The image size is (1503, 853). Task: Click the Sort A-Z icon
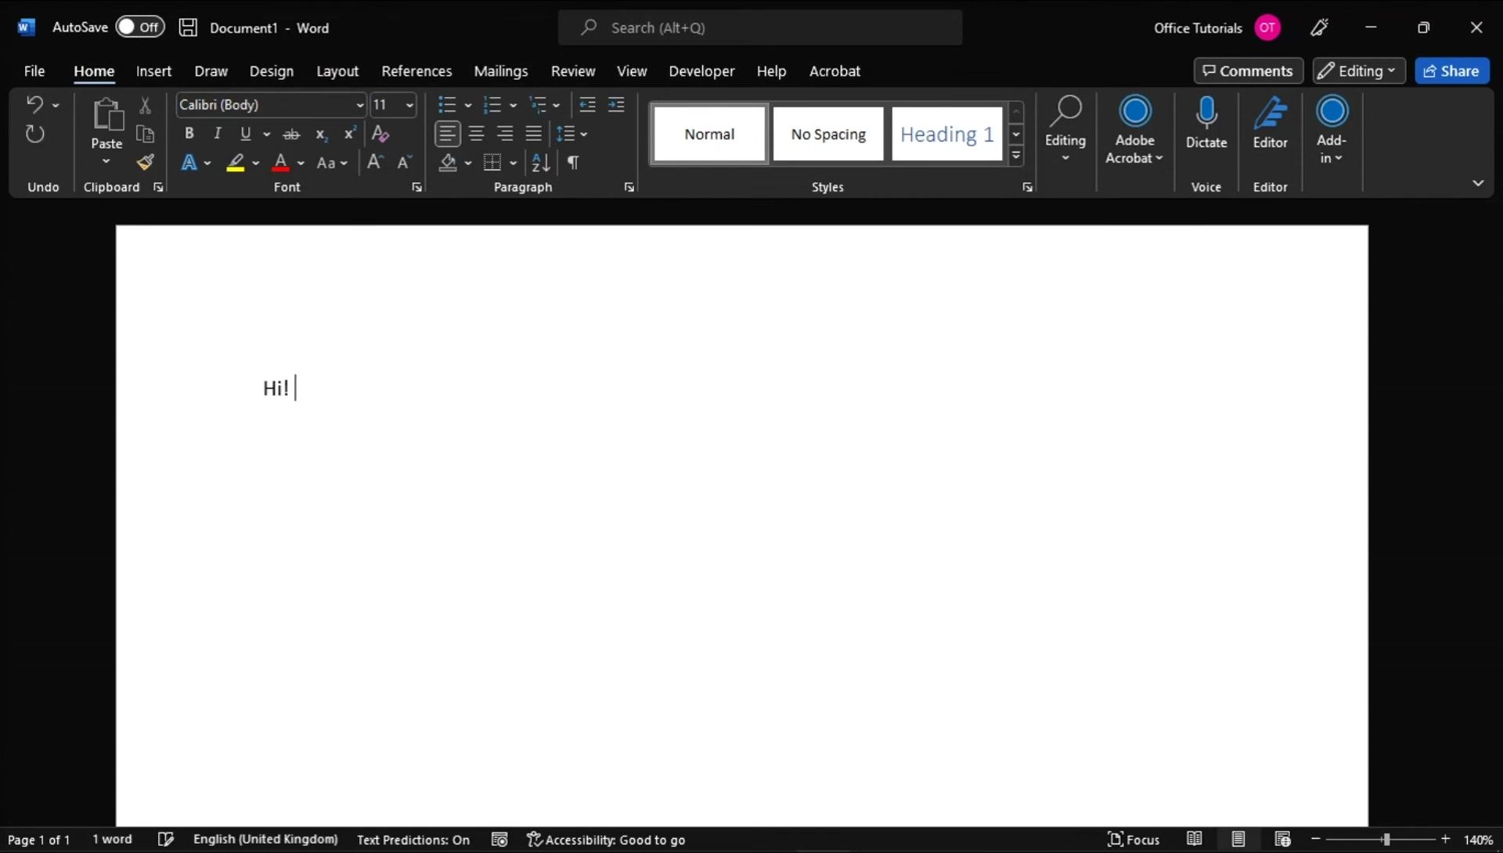[x=541, y=162]
